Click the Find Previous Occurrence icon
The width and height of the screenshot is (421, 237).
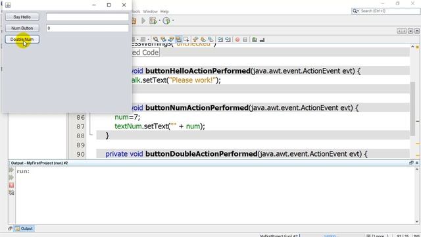(x=163, y=39)
